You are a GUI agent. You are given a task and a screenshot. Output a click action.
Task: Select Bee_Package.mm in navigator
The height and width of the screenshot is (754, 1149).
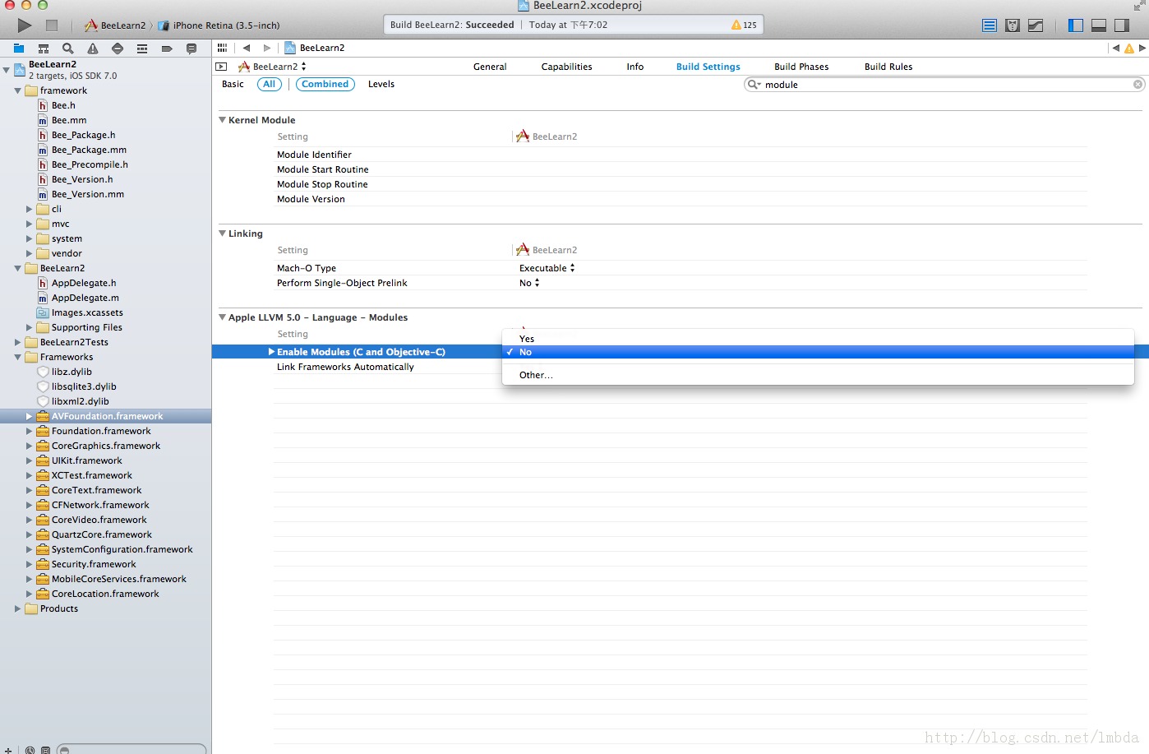click(x=89, y=150)
